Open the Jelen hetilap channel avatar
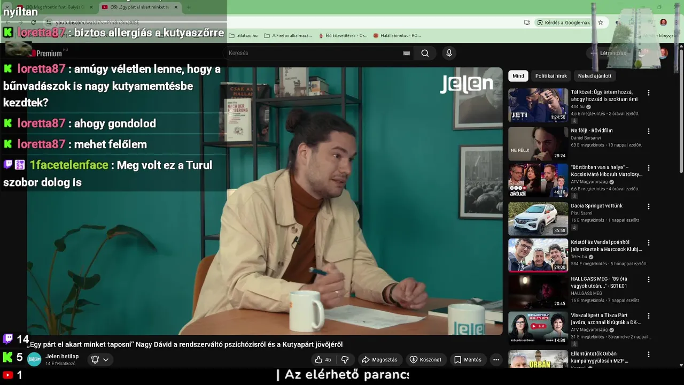 pos(34,360)
